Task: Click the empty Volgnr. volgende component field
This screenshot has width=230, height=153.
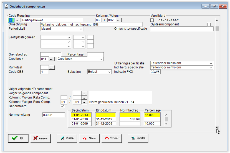Action: tap(77, 93)
